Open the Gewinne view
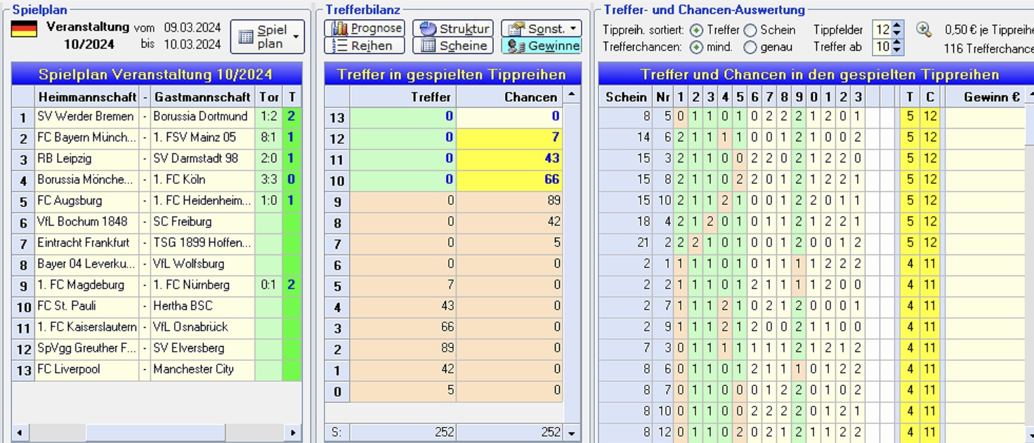The width and height of the screenshot is (1034, 443). pos(542,46)
